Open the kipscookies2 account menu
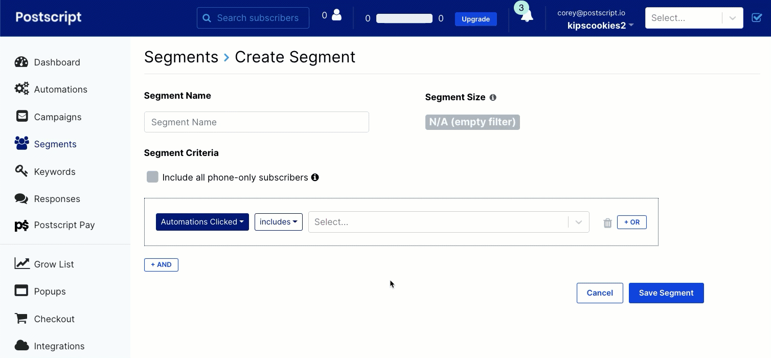 pyautogui.click(x=600, y=26)
